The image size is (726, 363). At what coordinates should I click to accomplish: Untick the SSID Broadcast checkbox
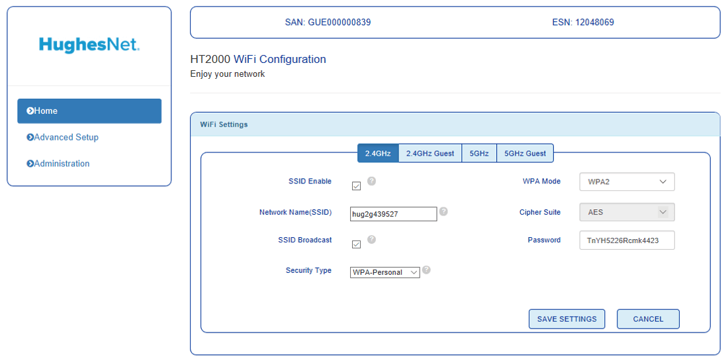click(x=356, y=244)
